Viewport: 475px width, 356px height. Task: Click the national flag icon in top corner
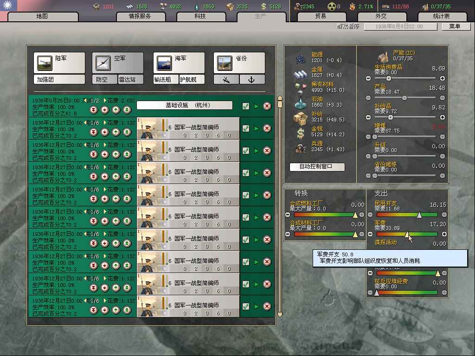(8, 5)
